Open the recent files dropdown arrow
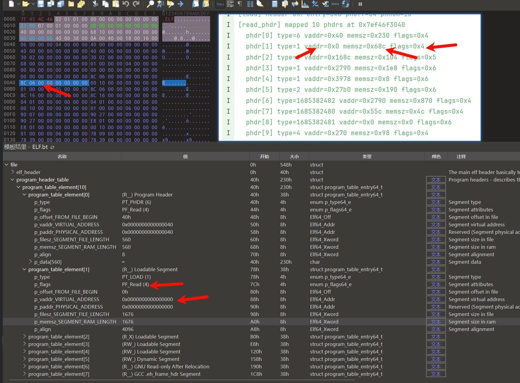Viewport: 520px width, 383px height. [33, 4]
